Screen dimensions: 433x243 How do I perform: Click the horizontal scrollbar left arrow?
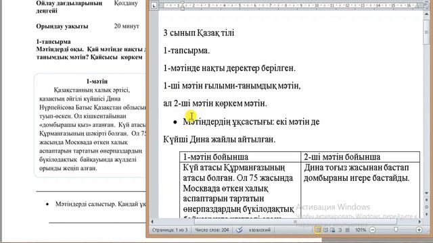coord(152,221)
